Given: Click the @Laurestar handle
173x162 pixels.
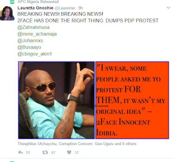Looking at the screenshot, I should [x=65, y=8].
